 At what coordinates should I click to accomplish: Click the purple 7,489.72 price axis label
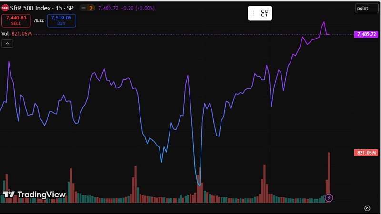click(366, 34)
